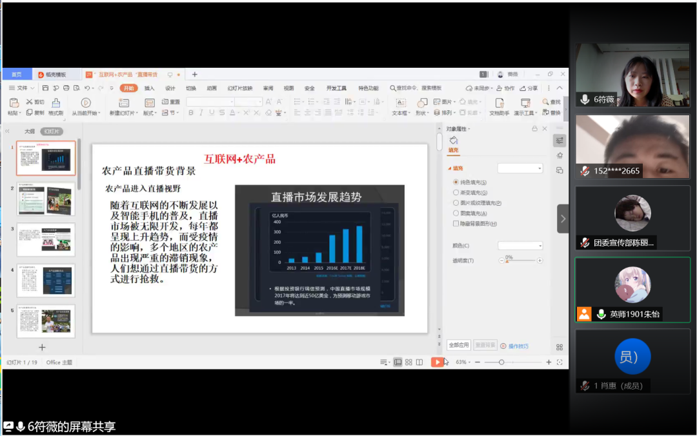
Task: Expand the 颜色 color dropdown
Action: [x=520, y=246]
